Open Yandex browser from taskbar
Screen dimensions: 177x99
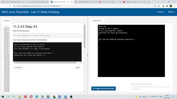[x=25, y=97]
